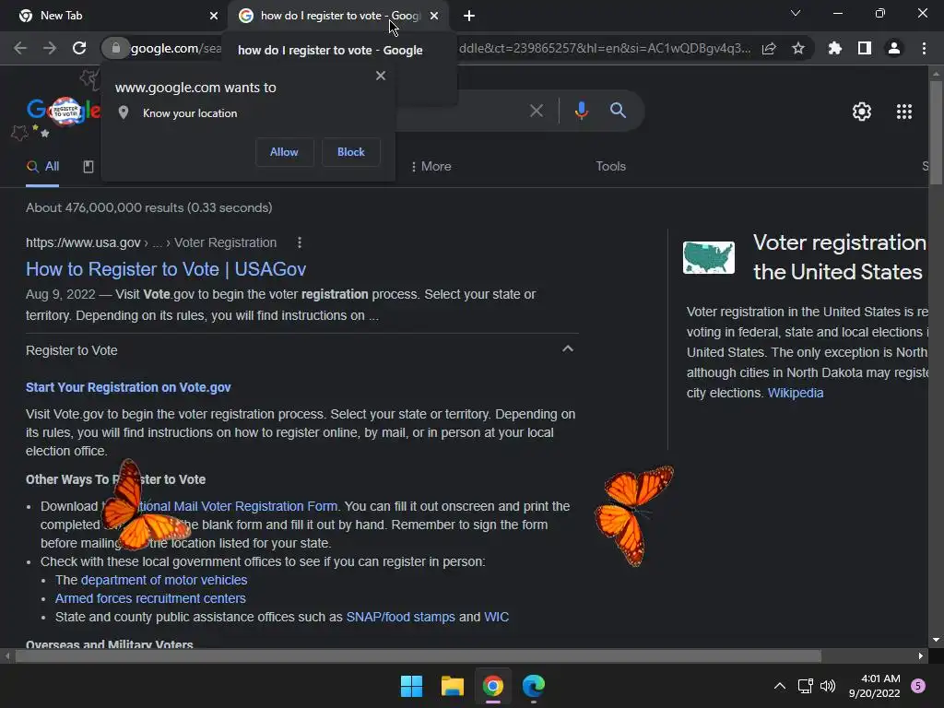Clear the search box with X
This screenshot has width=944, height=708.
(536, 111)
